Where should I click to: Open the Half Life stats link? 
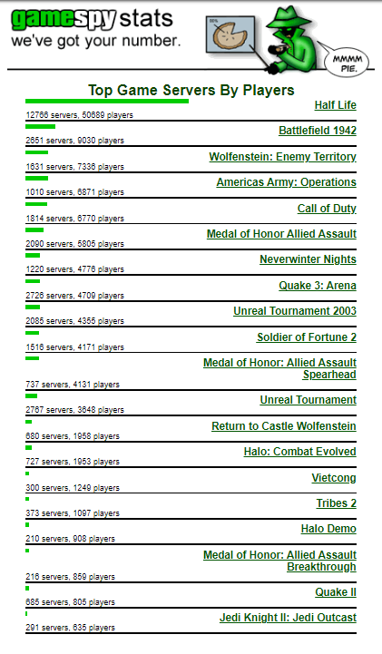coord(336,105)
